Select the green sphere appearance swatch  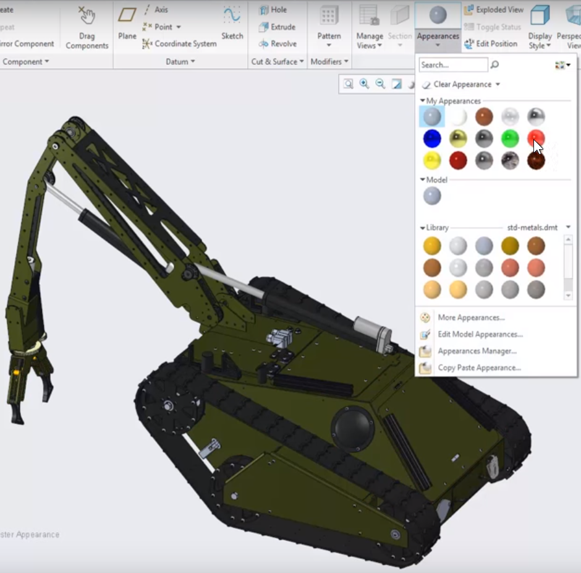[510, 139]
